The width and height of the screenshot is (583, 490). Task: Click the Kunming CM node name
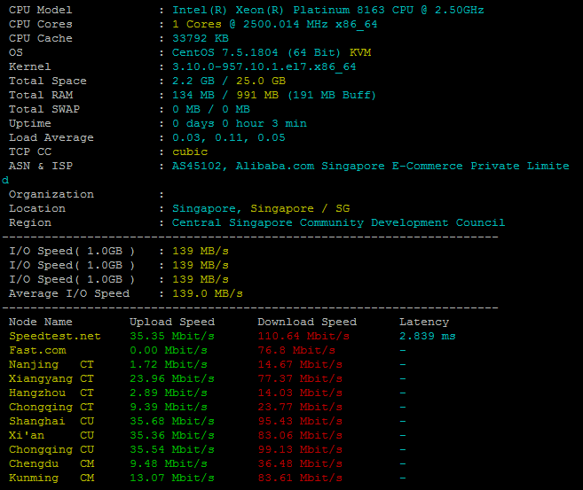(51, 478)
